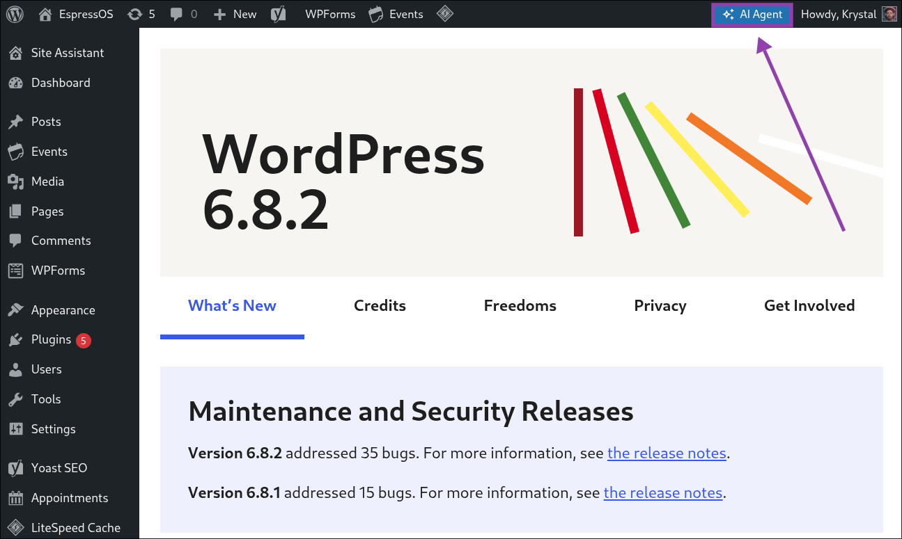The image size is (902, 539).
Task: Open the Users menu label
Action: coord(47,369)
